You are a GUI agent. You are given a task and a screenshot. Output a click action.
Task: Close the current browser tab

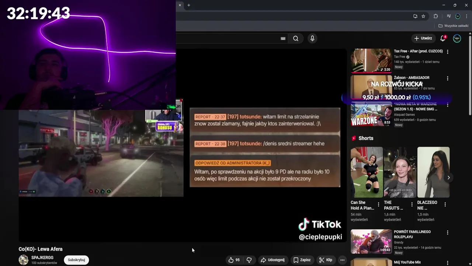pyautogui.click(x=180, y=5)
